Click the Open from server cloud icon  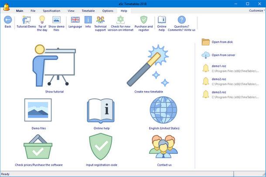[x=206, y=55]
